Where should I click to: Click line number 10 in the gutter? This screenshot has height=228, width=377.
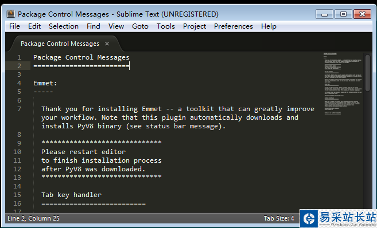(x=17, y=152)
